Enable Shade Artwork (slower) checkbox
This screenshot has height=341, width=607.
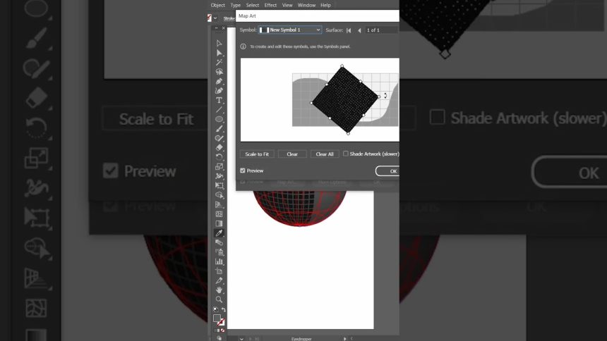tap(346, 154)
